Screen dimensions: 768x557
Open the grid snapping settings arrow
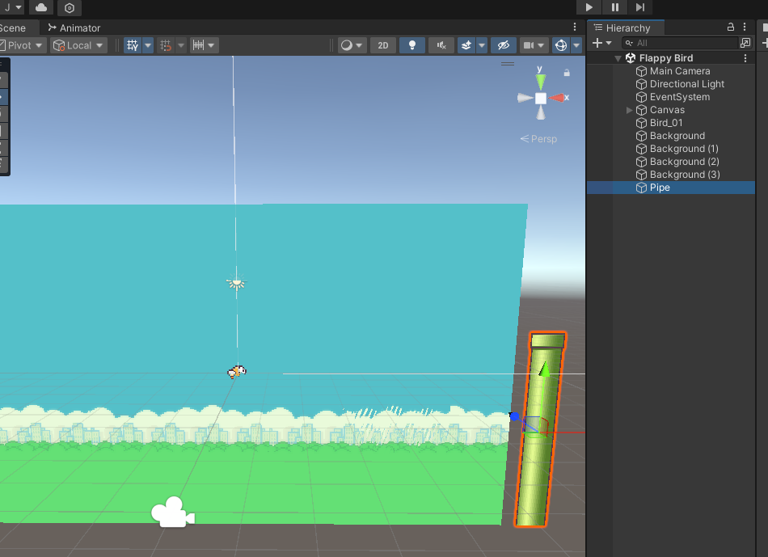[181, 45]
